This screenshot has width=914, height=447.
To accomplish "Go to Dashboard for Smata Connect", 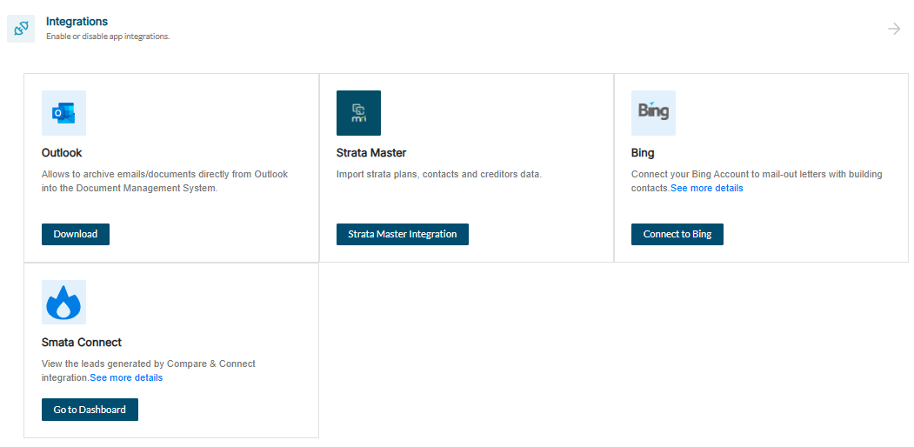I will pos(90,410).
